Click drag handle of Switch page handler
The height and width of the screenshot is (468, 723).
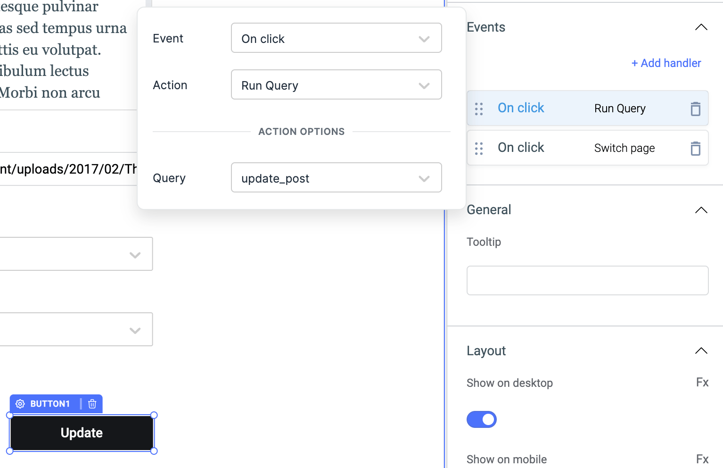(479, 149)
